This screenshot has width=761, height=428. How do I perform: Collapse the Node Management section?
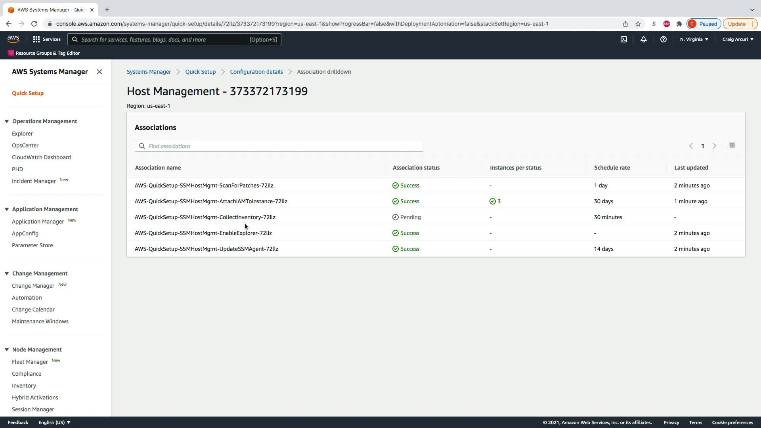tap(7, 350)
